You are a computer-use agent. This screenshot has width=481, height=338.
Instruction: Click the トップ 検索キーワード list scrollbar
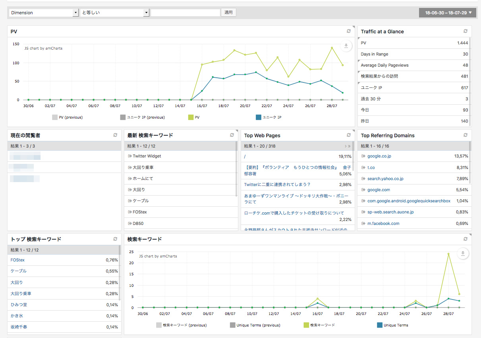click(120, 274)
